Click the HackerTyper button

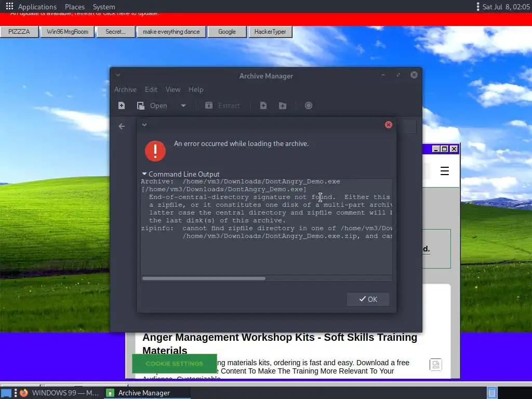click(x=270, y=32)
